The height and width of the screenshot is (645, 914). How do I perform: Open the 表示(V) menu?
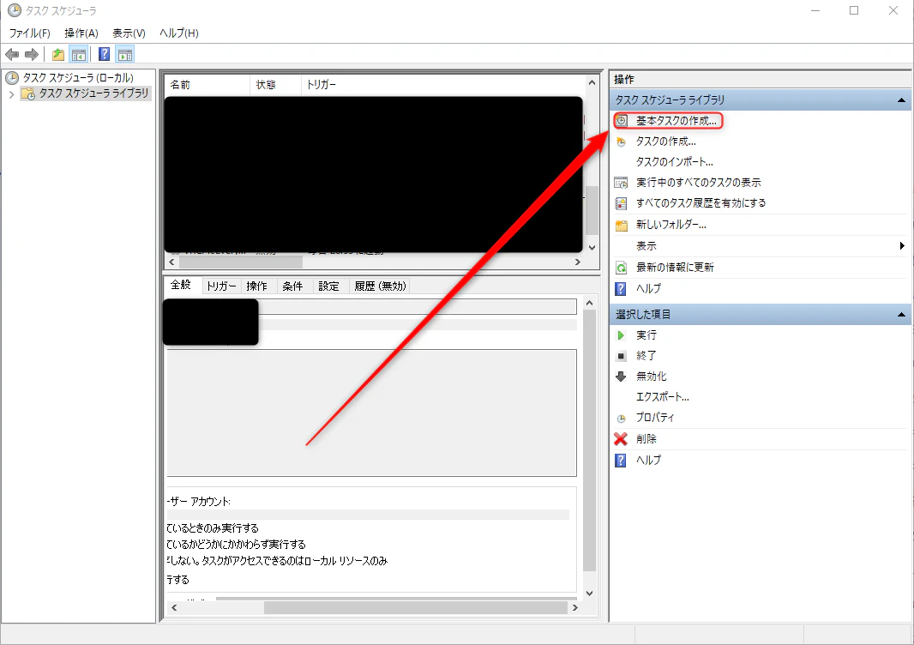point(129,33)
